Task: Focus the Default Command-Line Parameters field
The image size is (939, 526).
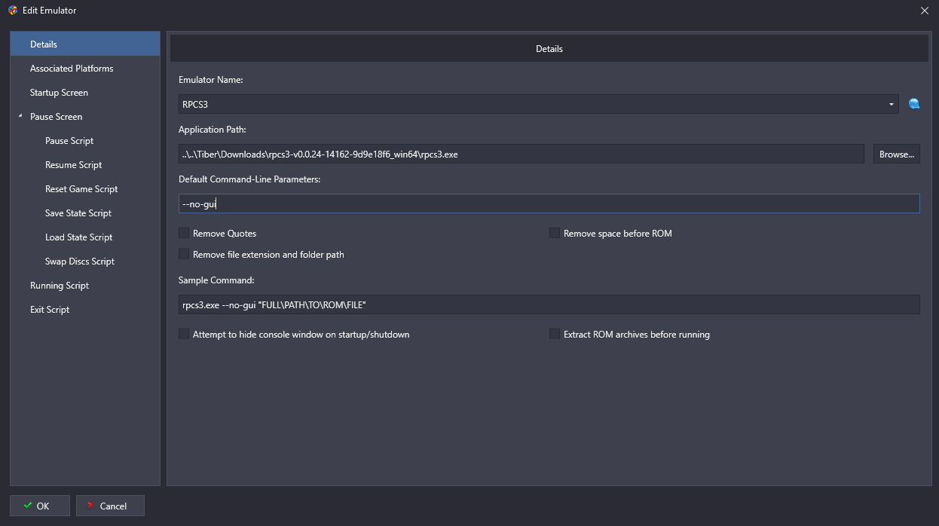Action: (x=549, y=203)
